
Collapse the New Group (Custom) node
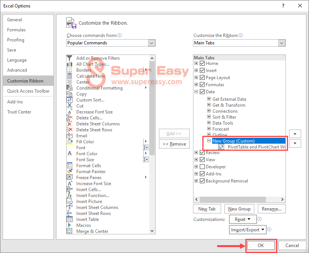click(x=209, y=141)
